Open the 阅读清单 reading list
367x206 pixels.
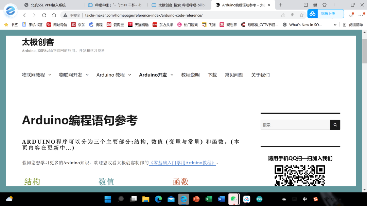point(353,25)
